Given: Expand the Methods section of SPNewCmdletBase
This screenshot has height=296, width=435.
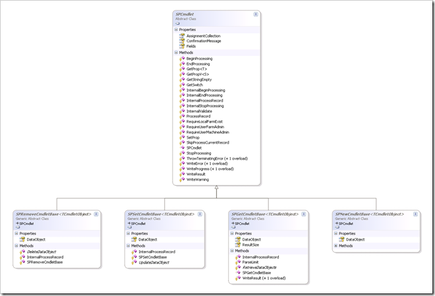Looking at the screenshot, I should (x=335, y=246).
